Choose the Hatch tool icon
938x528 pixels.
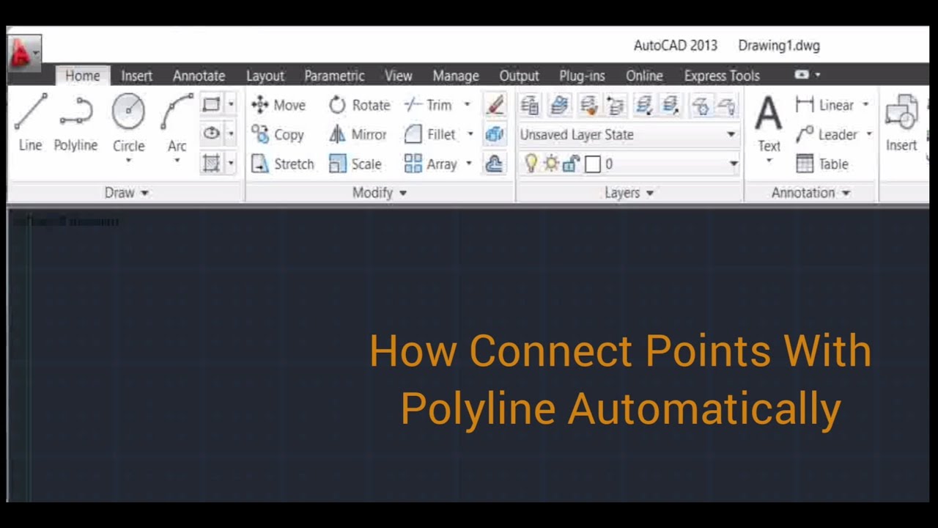click(211, 164)
